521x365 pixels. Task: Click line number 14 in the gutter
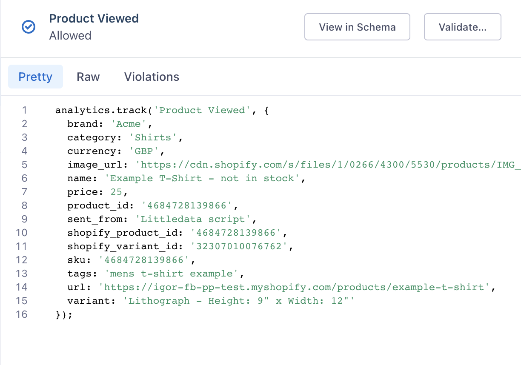[21, 287]
